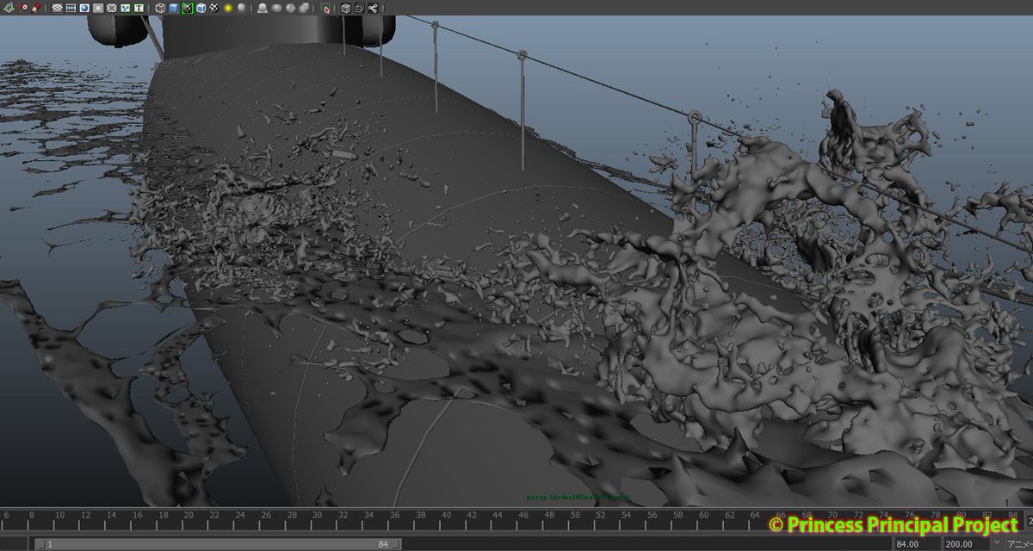The image size is (1033, 551).
Task: Click the yellow Use All Lights icon
Action: click(x=228, y=8)
